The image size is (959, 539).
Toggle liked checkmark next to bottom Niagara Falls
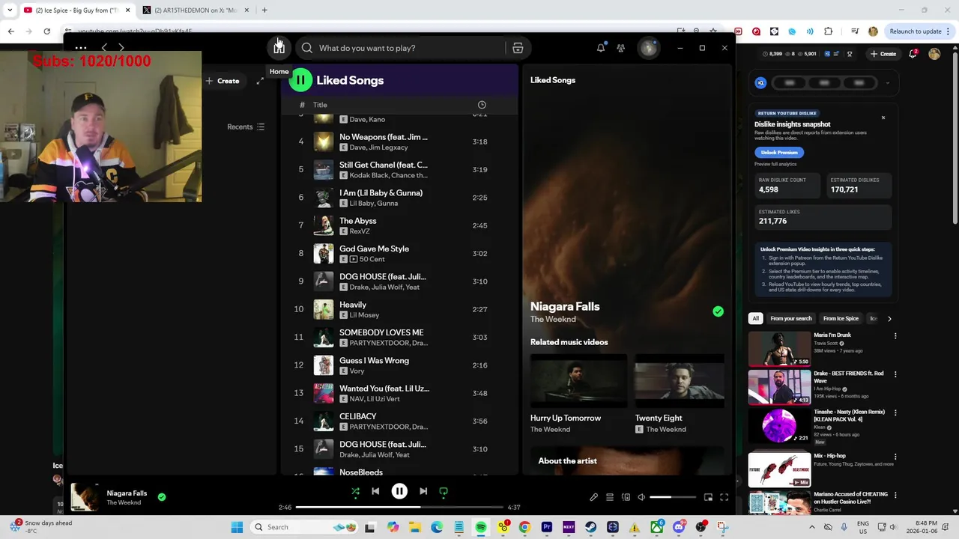(x=162, y=496)
